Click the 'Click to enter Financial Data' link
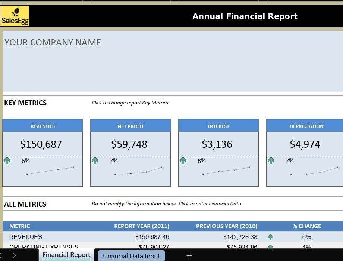The width and height of the screenshot is (343, 261). [x=166, y=204]
